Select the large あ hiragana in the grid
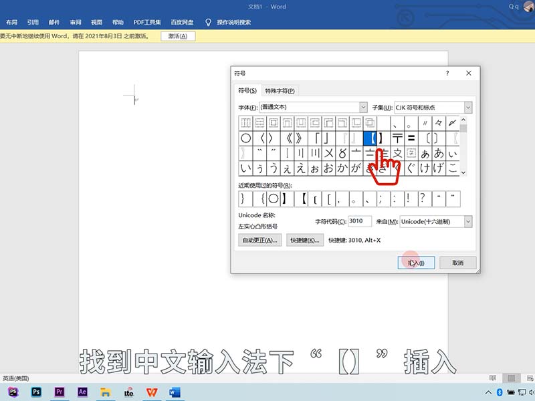The image size is (535, 401). tap(439, 154)
